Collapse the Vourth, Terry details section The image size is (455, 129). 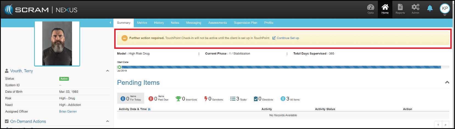(107, 71)
